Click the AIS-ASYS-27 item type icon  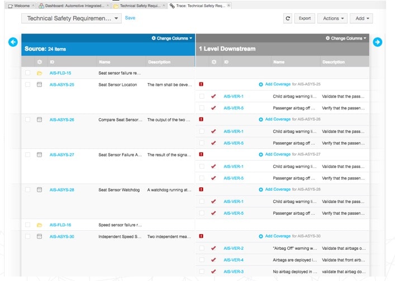click(x=39, y=154)
